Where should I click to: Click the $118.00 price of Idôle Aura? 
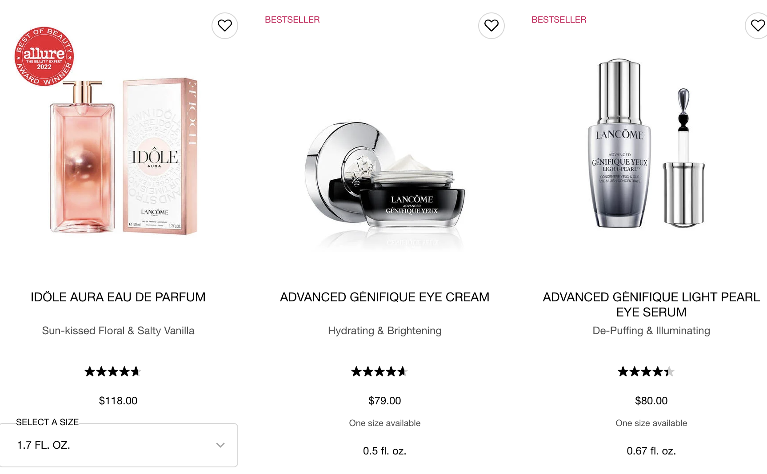[x=118, y=401]
